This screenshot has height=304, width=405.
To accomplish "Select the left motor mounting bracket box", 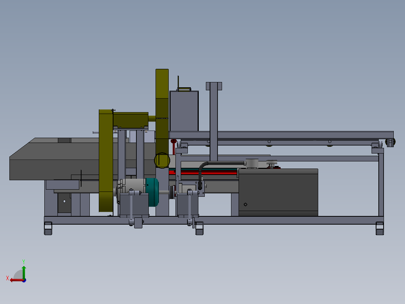I will [x=134, y=205].
